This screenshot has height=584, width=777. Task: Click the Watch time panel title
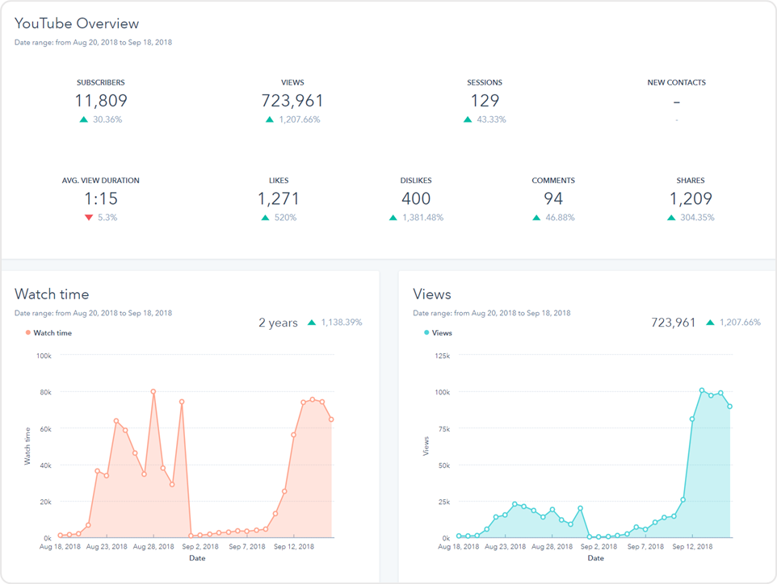tap(52, 294)
